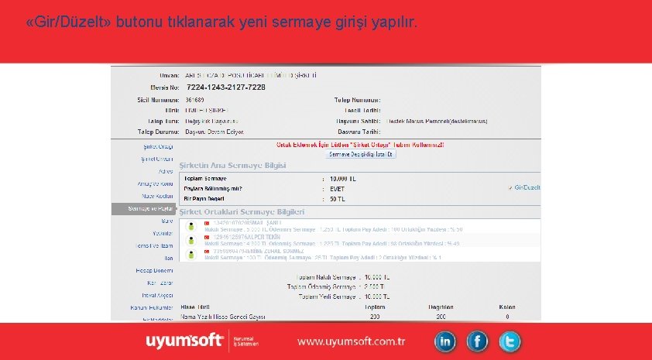The image size is (652, 360).
Task: Click Nama Yazılı Hisse Senedi Sayısı row
Action: coord(361,317)
